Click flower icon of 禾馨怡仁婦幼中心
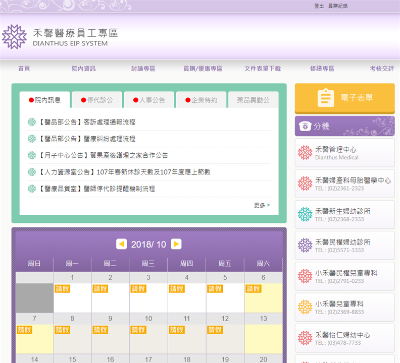 tap(305, 338)
